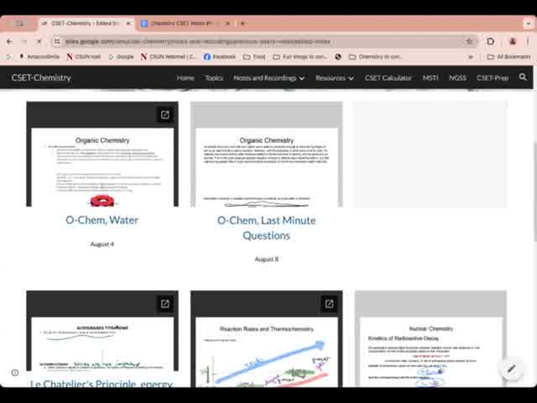Open search with the magnifier icon
The width and height of the screenshot is (537, 403).
(x=522, y=77)
